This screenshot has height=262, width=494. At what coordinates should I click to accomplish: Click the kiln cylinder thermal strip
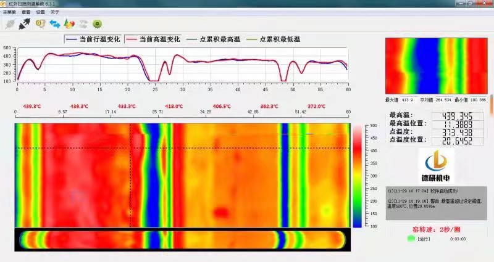[x=182, y=240]
